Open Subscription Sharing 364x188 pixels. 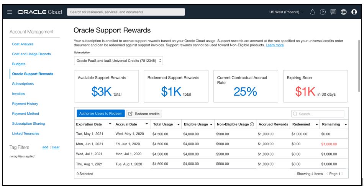[28, 124]
